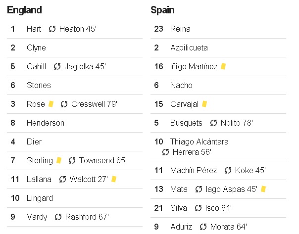This screenshot has height=234, width=299.
Task: Click the yellow card next to Sterling
Action: pos(59,160)
